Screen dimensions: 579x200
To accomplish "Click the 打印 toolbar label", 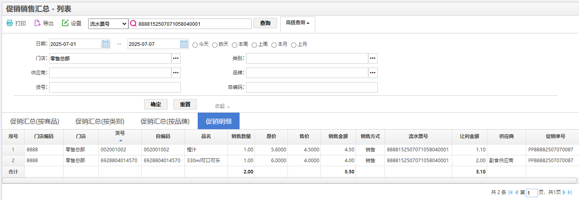I will (x=21, y=23).
